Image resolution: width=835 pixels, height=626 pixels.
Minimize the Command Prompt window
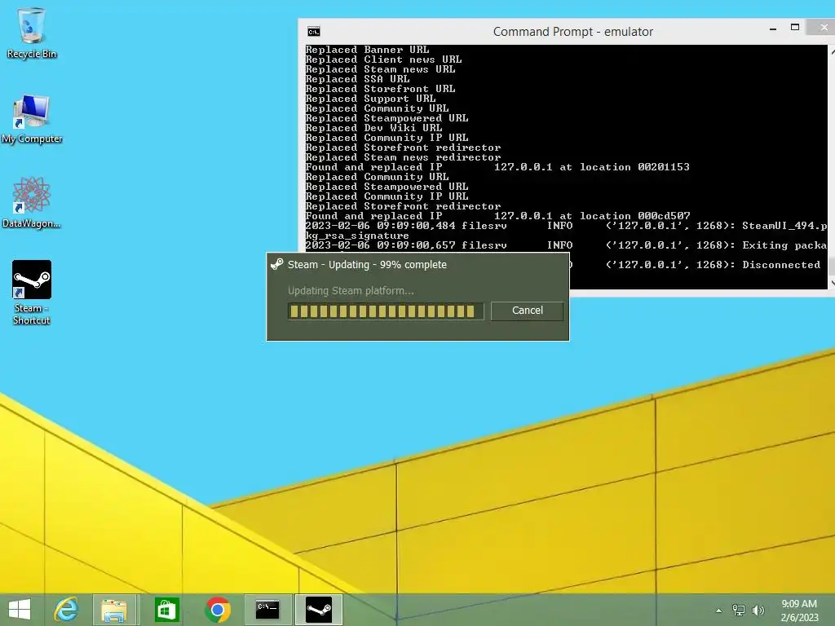click(773, 29)
